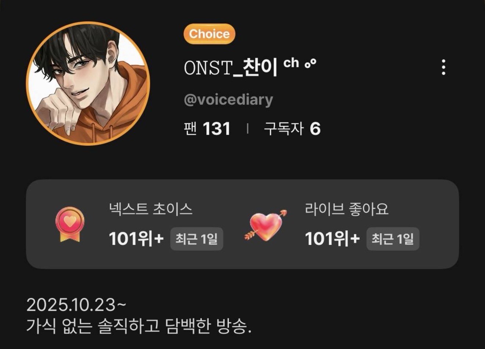Viewport: 485px width, 349px height.
Task: Open the profile avatar picture
Action: (x=88, y=83)
